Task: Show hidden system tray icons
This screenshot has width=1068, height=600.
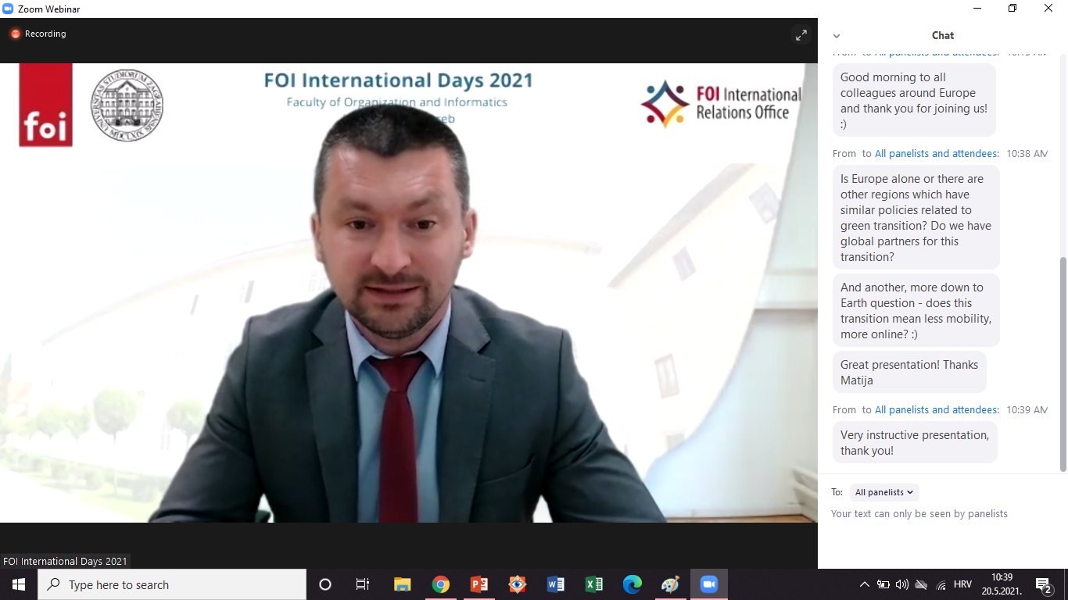Action: click(864, 584)
